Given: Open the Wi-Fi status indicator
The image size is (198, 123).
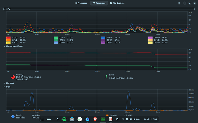Looking at the screenshot, I should [123, 119].
